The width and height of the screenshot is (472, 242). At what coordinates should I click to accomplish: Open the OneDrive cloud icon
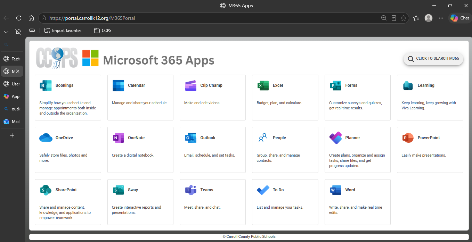(46, 138)
